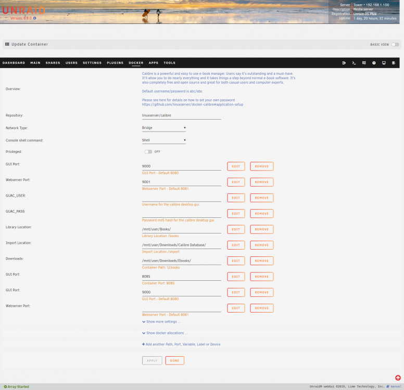Click the grid icon beside Update Container

7,44
